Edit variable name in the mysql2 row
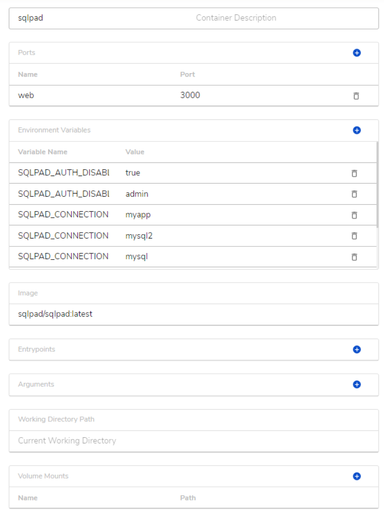 [x=63, y=236]
